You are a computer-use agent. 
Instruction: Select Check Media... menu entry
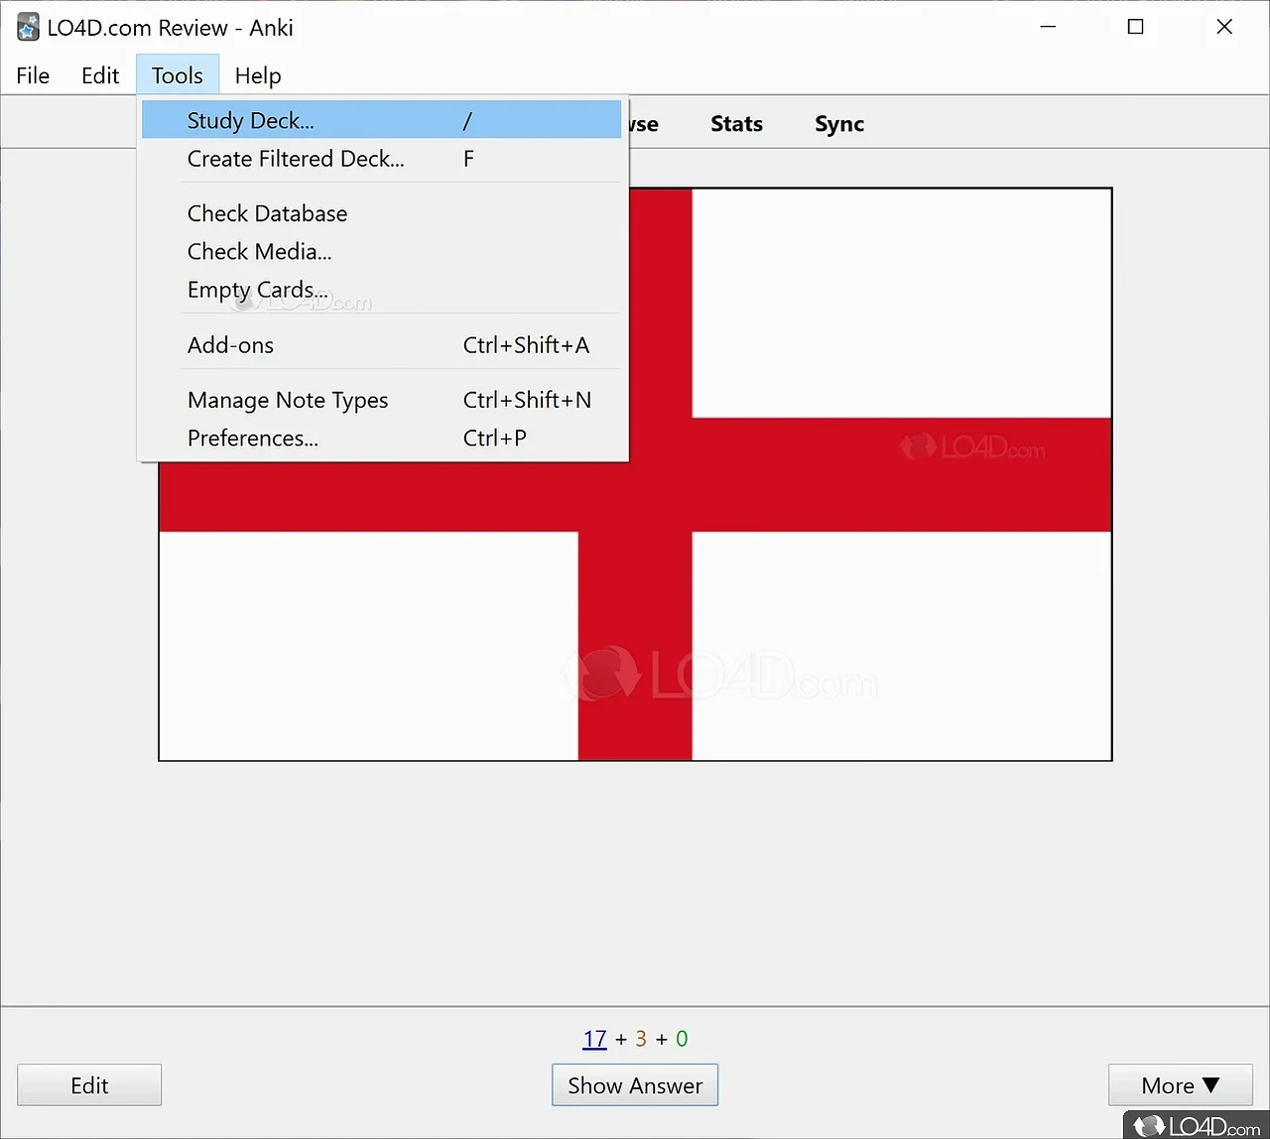382,252
